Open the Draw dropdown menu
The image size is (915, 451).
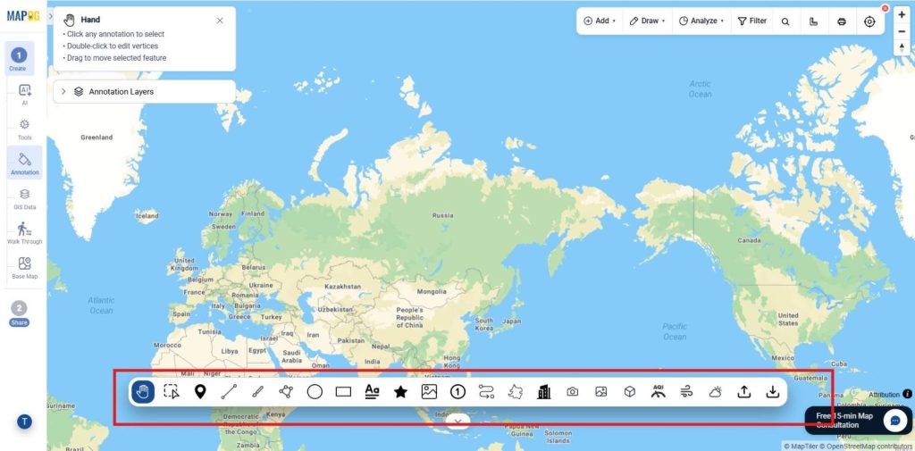pos(648,21)
